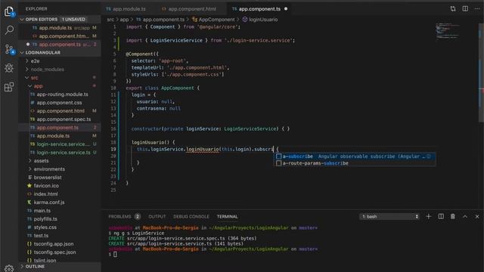Open the Extensions view

point(9,87)
